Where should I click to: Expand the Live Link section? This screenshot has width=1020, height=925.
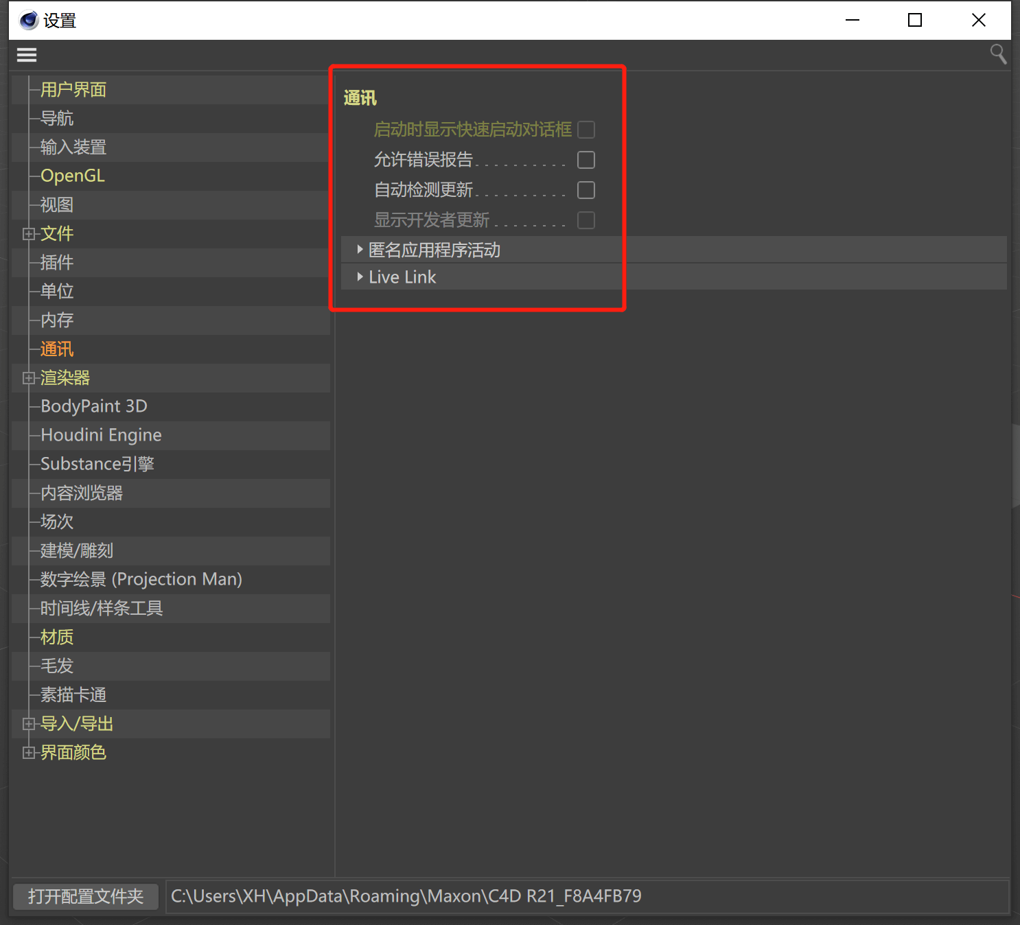point(360,277)
